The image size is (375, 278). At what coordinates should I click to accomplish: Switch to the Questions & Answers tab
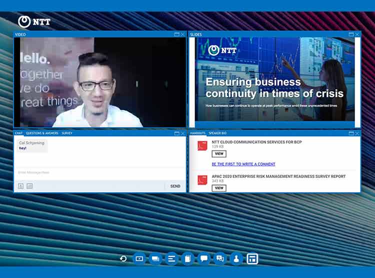click(42, 133)
